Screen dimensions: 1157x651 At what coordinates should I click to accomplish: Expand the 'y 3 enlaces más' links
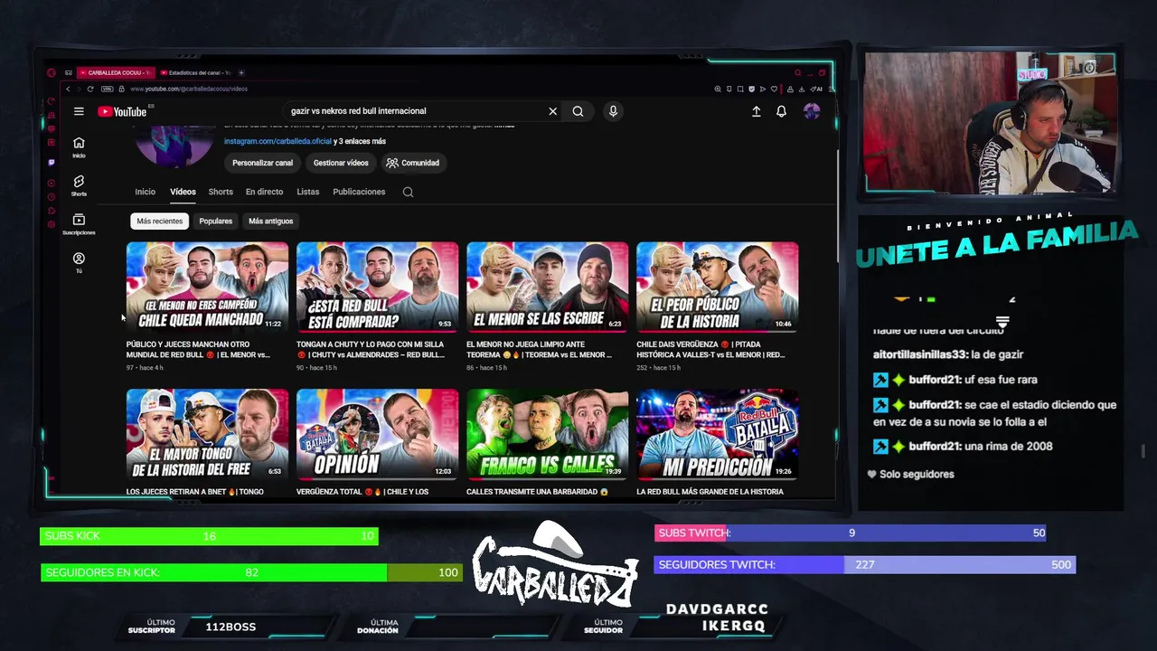click(x=360, y=141)
